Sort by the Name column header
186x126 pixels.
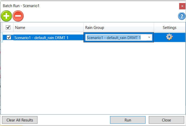click(48, 27)
